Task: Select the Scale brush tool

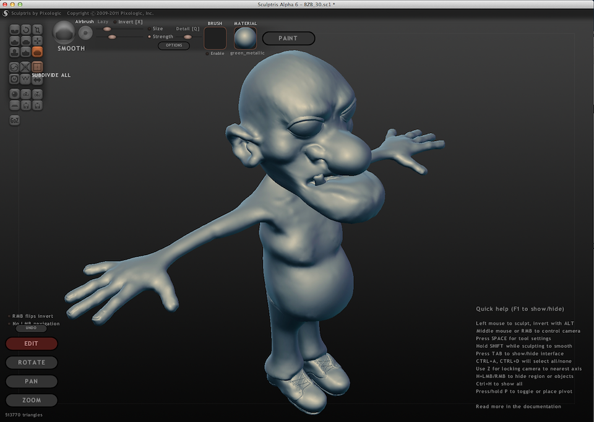Action: tap(38, 29)
